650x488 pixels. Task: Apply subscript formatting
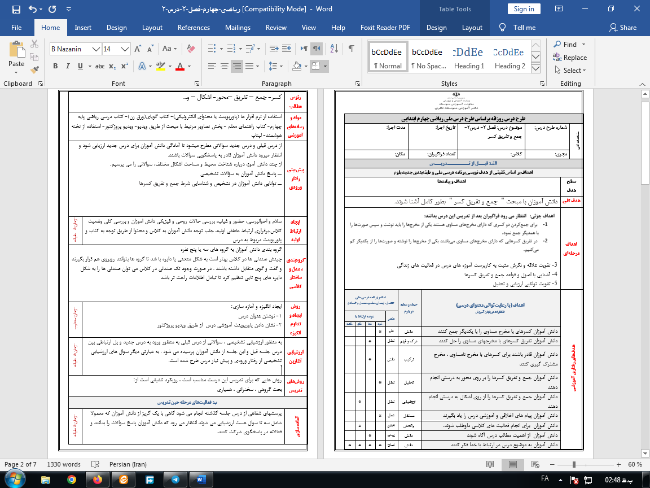click(112, 66)
